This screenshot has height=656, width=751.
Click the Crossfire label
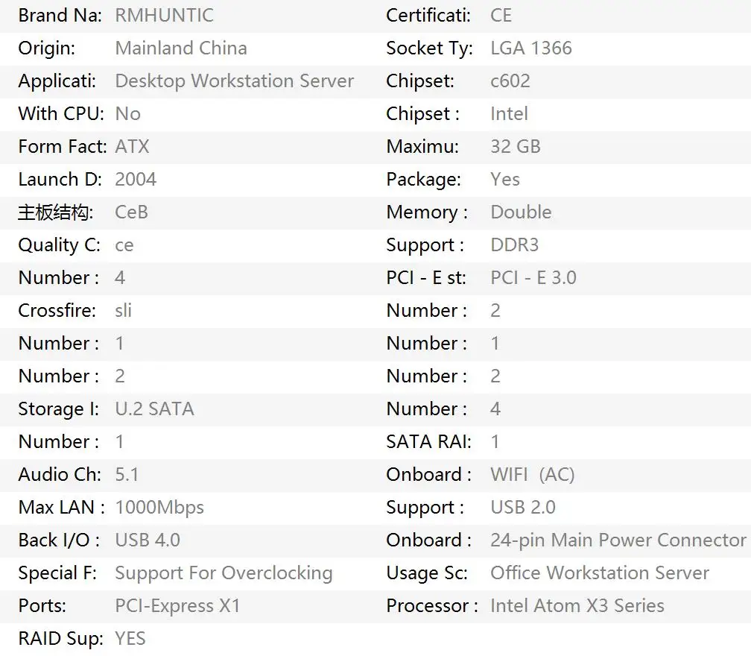(57, 311)
